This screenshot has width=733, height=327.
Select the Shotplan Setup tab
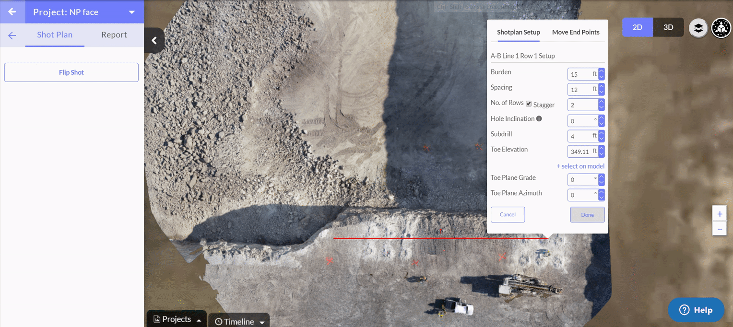[519, 32]
